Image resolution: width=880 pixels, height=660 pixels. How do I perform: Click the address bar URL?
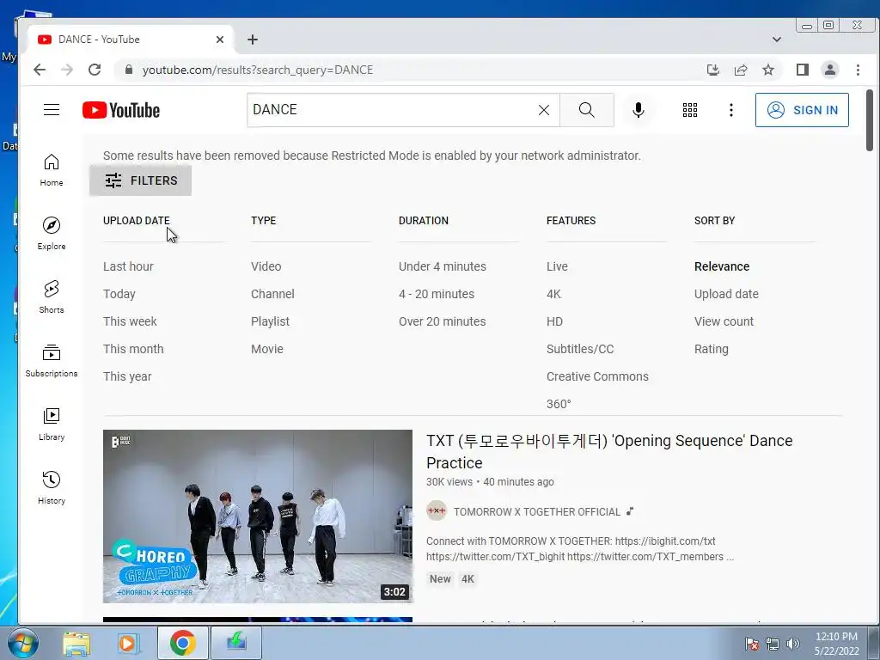click(x=258, y=70)
